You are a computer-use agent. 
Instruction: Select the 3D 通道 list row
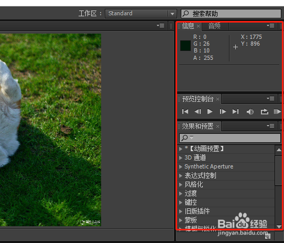click(x=226, y=158)
